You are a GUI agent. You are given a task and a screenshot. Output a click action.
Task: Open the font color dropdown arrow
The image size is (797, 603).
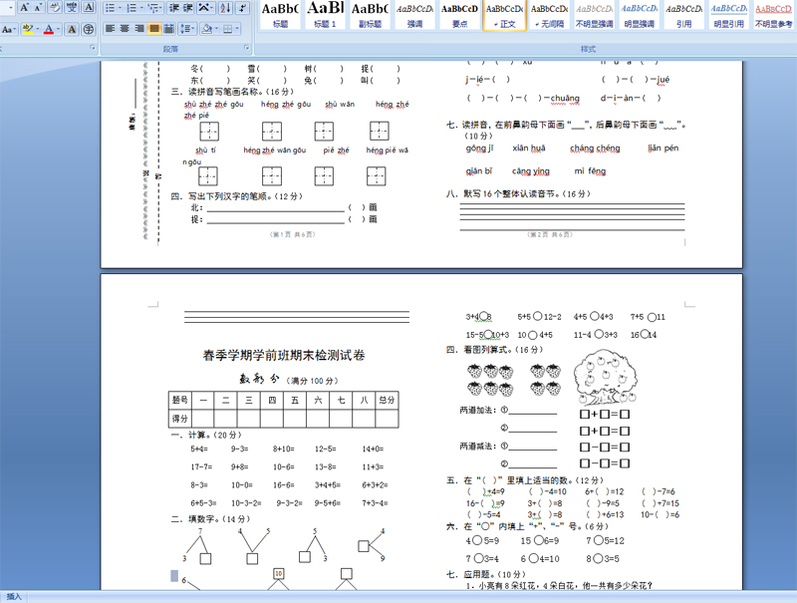tap(58, 29)
